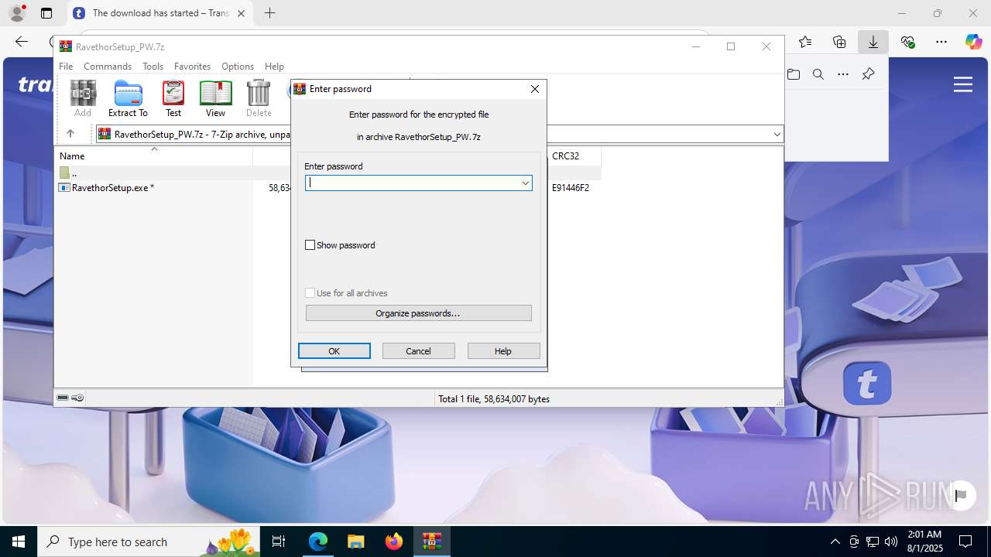
Task: Open the Downloads icon in Edge toolbar
Action: pyautogui.click(x=873, y=42)
